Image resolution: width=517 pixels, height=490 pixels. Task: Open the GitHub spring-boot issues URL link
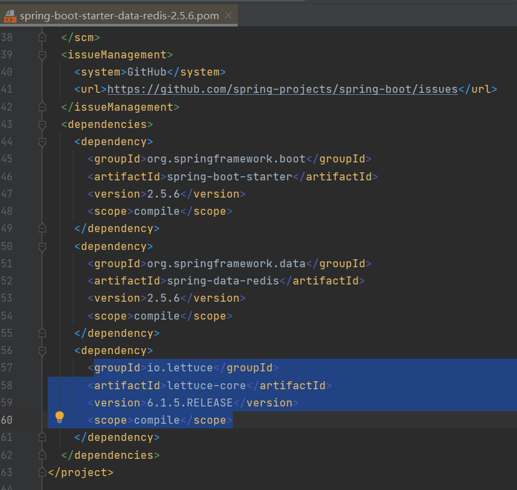[283, 89]
